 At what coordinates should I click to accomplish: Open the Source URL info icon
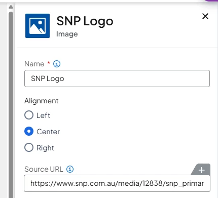tap(70, 169)
